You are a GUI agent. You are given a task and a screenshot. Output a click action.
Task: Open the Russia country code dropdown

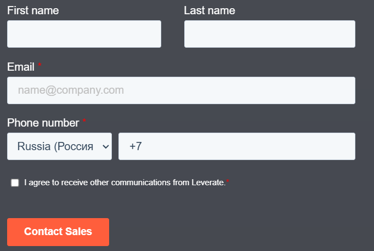[59, 146]
